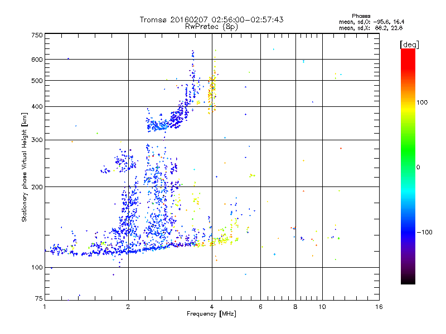Click the 'RwPretec (8p)' subtitle
This screenshot has height=334, width=446.
click(x=211, y=27)
